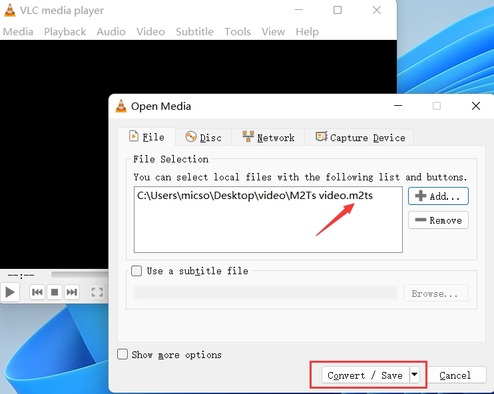Screen dimensions: 494x394
Task: Minimize the Open Media dialog
Action: tap(398, 106)
